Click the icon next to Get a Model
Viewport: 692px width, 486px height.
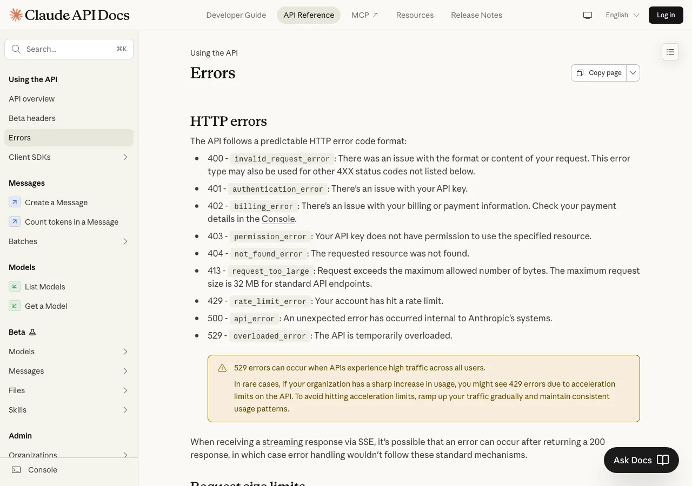point(15,306)
